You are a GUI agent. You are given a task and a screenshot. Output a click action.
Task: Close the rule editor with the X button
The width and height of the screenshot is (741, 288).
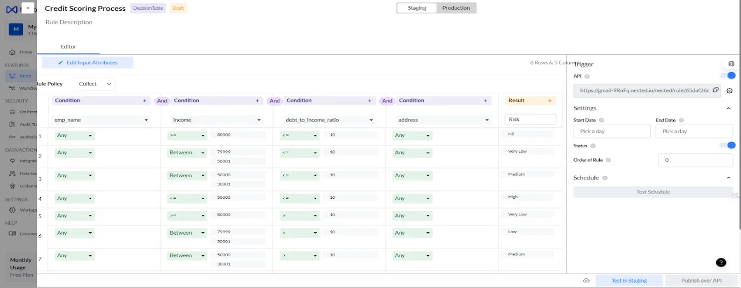pyautogui.click(x=28, y=8)
